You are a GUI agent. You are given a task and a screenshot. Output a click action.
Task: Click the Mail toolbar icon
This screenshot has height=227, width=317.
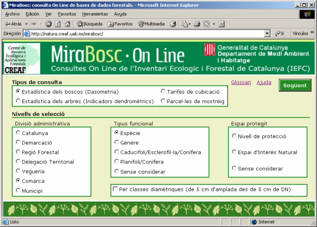pyautogui.click(x=184, y=24)
